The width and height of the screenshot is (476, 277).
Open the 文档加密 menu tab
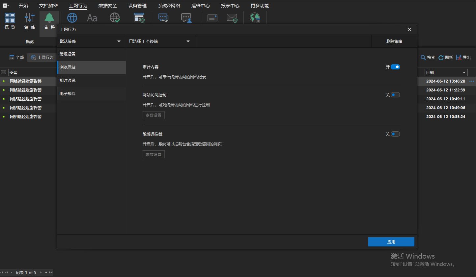pyautogui.click(x=48, y=6)
